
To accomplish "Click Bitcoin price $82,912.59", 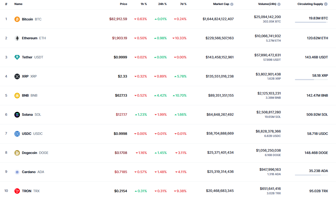I will tap(118, 19).
